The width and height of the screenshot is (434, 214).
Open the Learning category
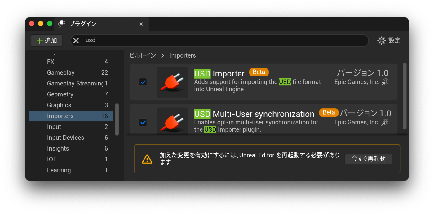tap(71, 170)
